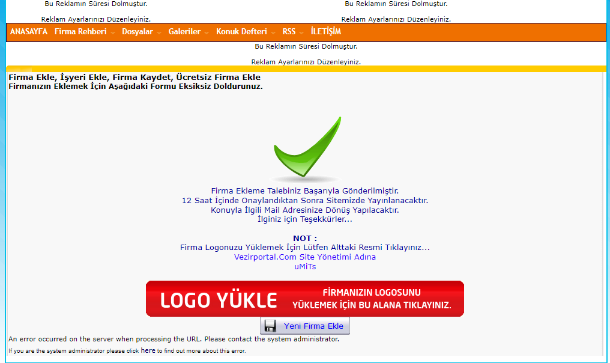This screenshot has width=610, height=363.
Task: Open the Konuk Defteri menu label
Action: click(241, 32)
